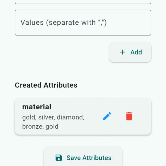
Task: Open the blue edit pencil for material
Action: (107, 116)
